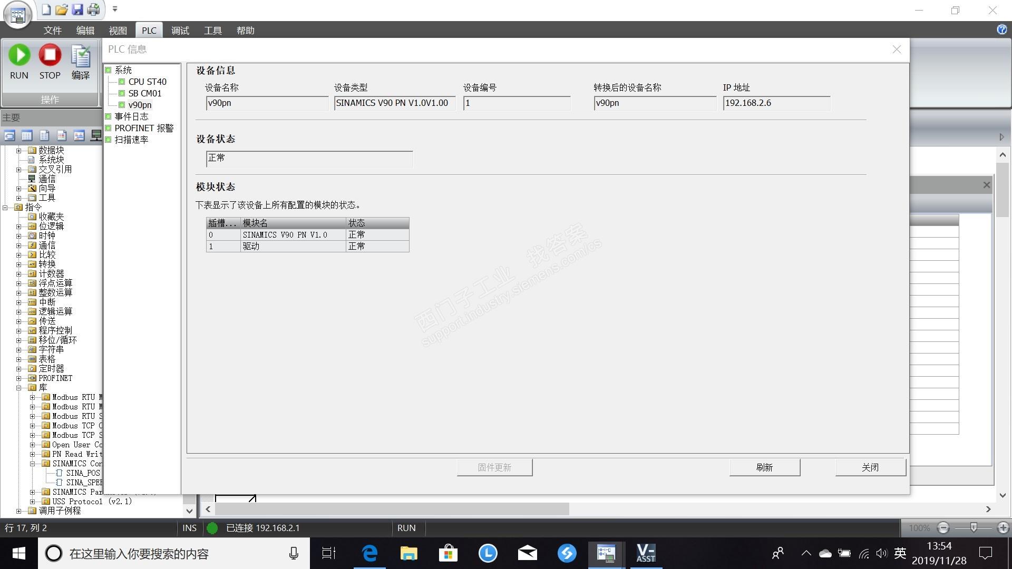Click the zoom slider in status bar
Viewport: 1012px width, 569px height.
[973, 527]
